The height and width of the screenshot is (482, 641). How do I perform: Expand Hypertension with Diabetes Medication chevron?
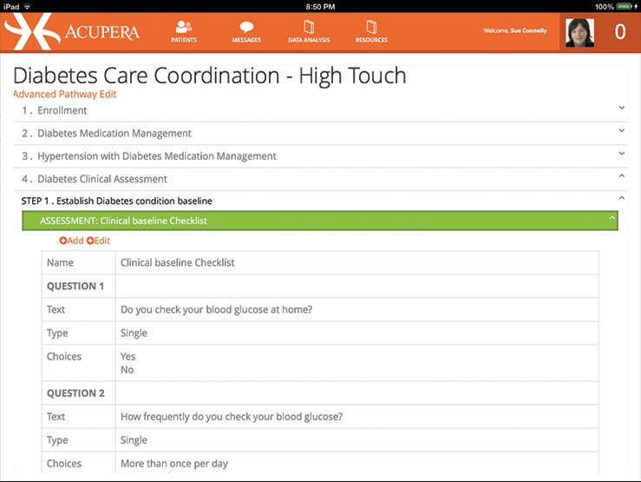pos(622,154)
